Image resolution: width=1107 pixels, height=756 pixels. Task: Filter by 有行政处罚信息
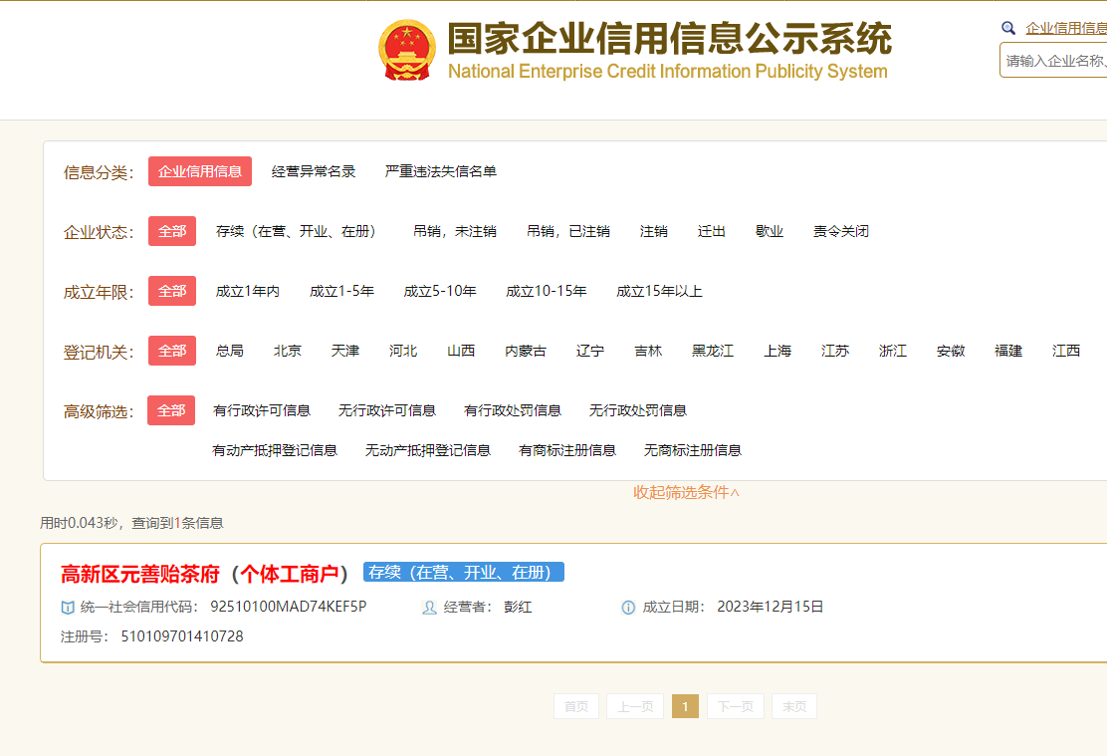point(513,410)
